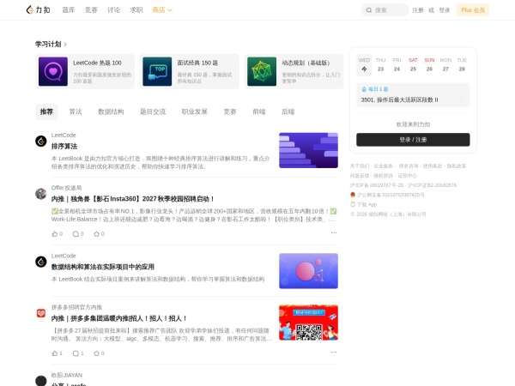Image resolution: width=515 pixels, height=386 pixels.
Task: Open the 动态规划 基础版 plan icon
Action: (x=262, y=71)
